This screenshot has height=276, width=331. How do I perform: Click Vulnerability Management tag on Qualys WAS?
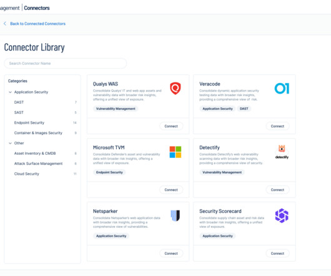[x=116, y=109]
